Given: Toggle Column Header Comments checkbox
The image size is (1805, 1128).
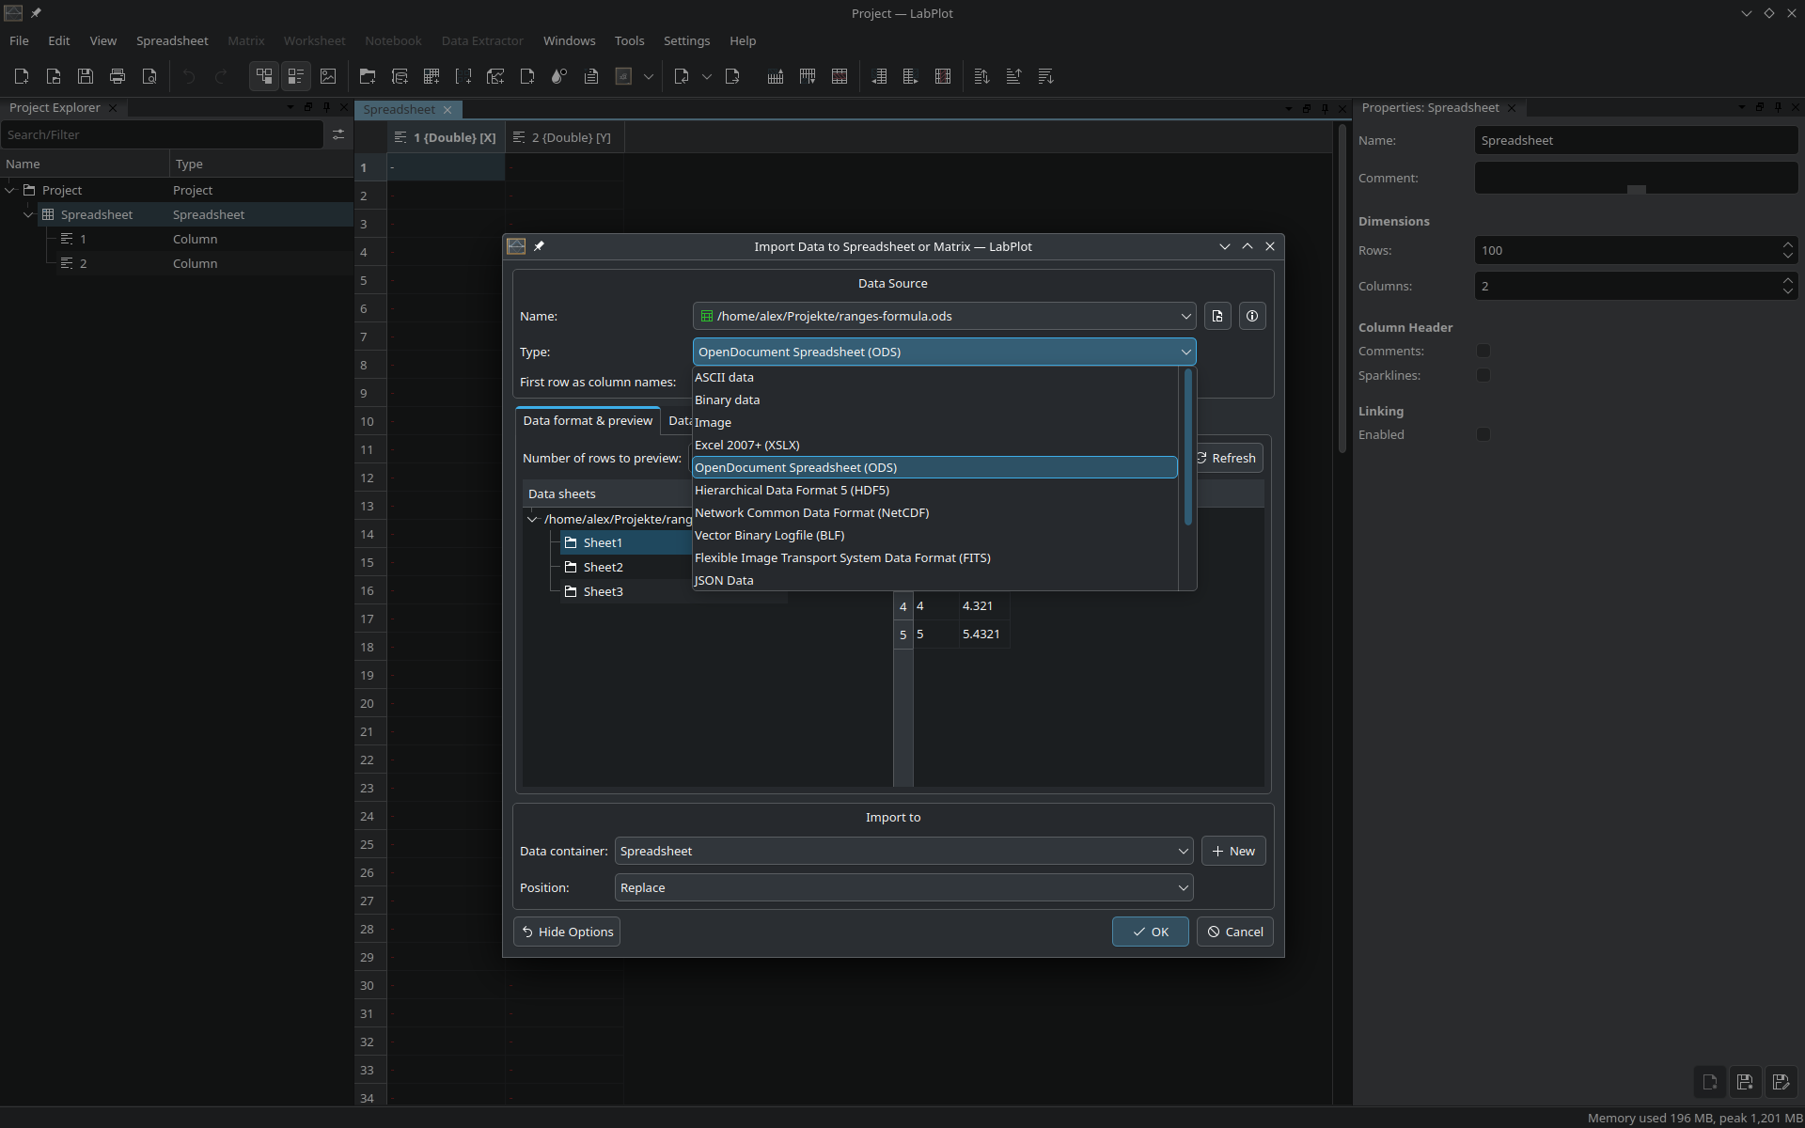Looking at the screenshot, I should pyautogui.click(x=1483, y=351).
